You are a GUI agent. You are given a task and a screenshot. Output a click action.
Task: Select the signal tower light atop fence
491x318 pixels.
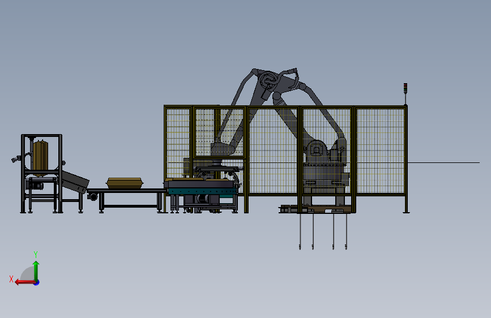point(405,88)
